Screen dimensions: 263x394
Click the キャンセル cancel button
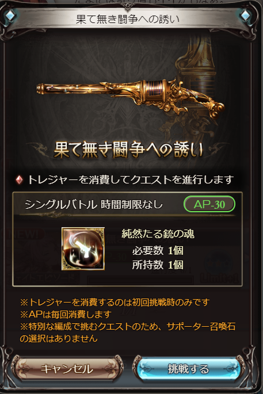(x=67, y=369)
